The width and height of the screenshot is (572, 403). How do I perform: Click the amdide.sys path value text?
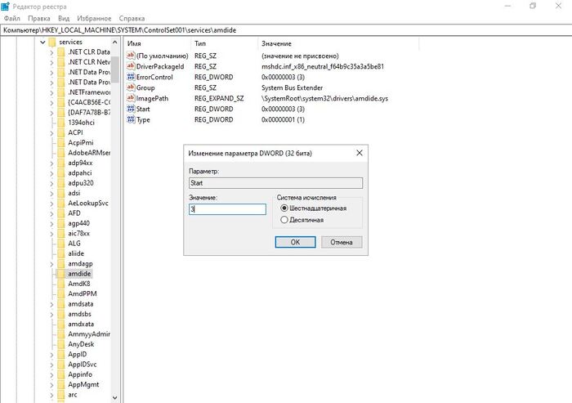tap(324, 98)
